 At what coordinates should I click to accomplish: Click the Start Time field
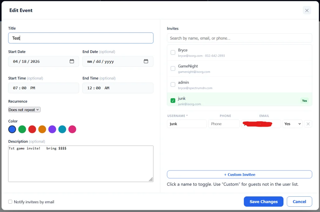[43, 88]
